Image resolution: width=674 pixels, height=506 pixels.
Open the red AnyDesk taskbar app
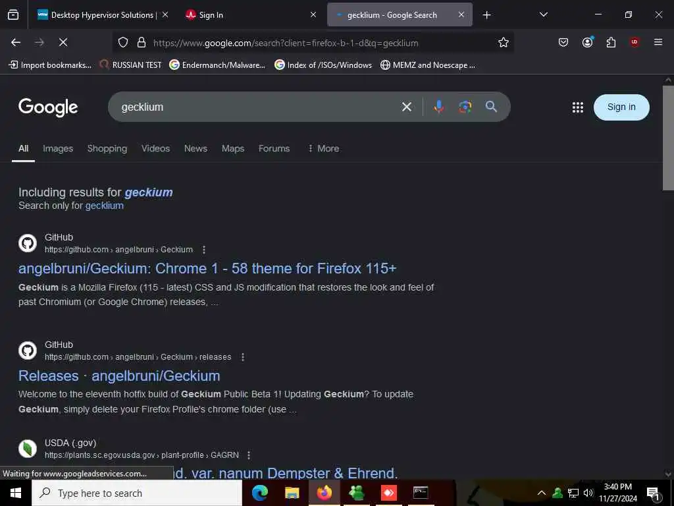[x=388, y=493]
